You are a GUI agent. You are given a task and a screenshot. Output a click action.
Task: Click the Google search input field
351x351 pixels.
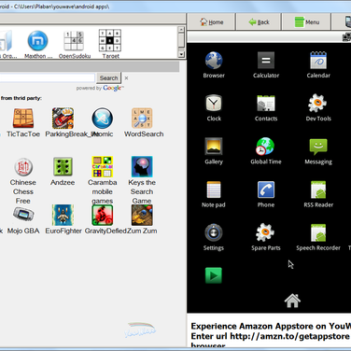click(47, 78)
